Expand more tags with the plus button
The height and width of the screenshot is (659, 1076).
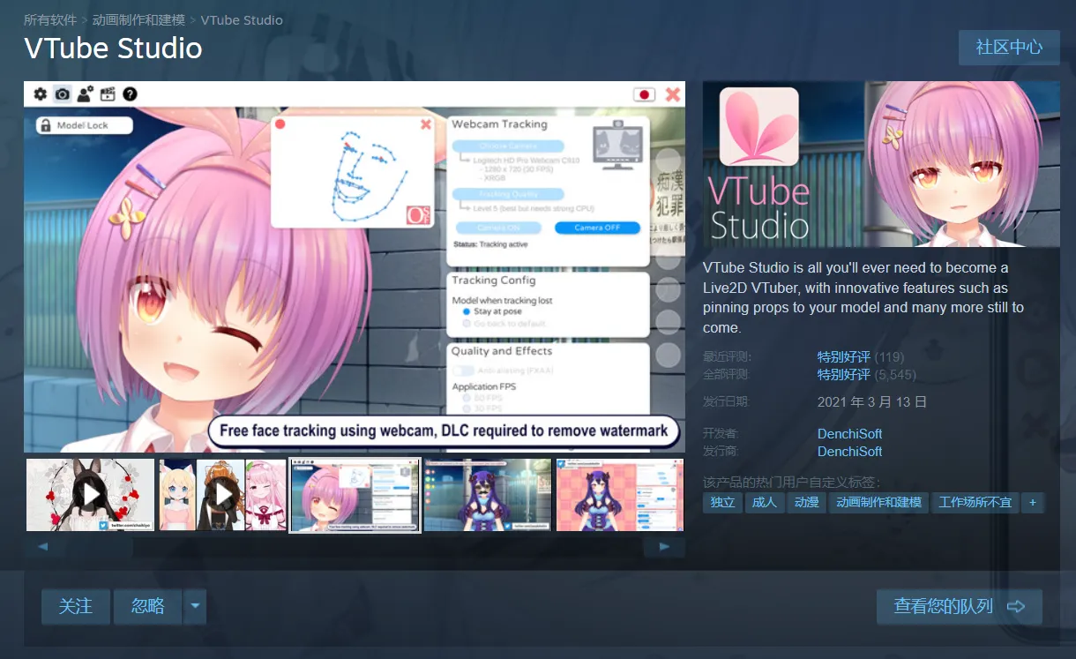[1033, 502]
